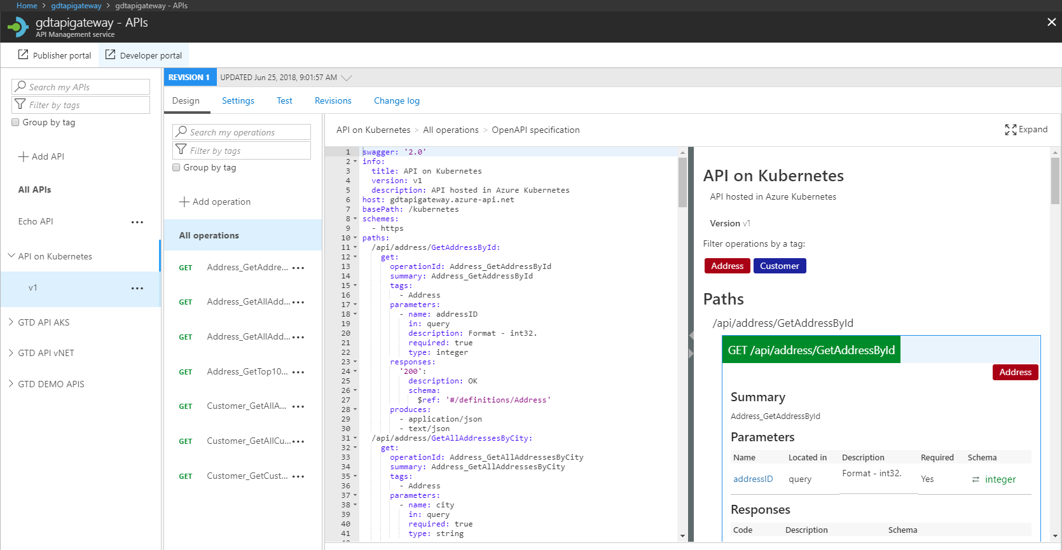Toggle Group by tag in APIs panel
This screenshot has height=550, width=1062.
click(x=15, y=122)
